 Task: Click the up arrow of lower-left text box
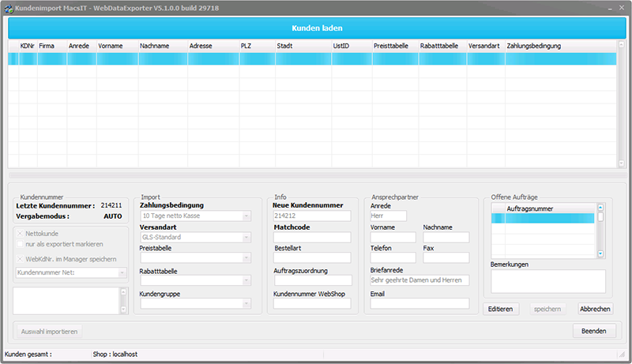pos(122,291)
